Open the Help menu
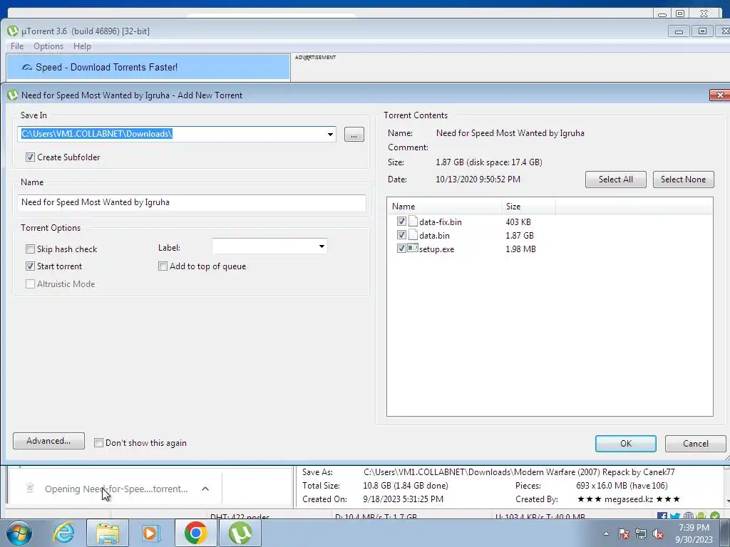This screenshot has width=730, height=547. tap(83, 46)
